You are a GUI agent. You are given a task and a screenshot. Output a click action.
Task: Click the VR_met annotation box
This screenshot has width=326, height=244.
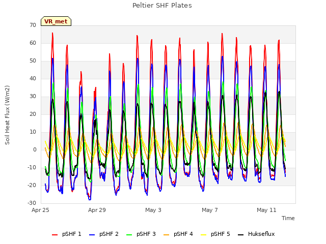coord(56,21)
